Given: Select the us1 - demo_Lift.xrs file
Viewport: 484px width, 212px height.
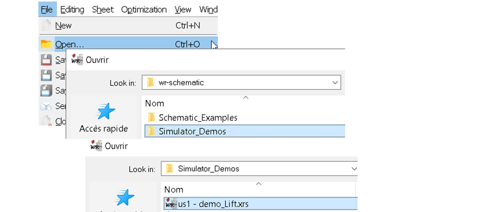Looking at the screenshot, I should click(x=213, y=204).
